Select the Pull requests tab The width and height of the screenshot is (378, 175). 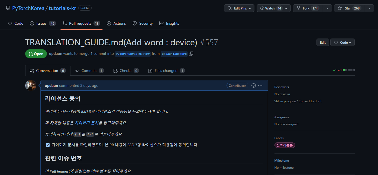coord(81,23)
